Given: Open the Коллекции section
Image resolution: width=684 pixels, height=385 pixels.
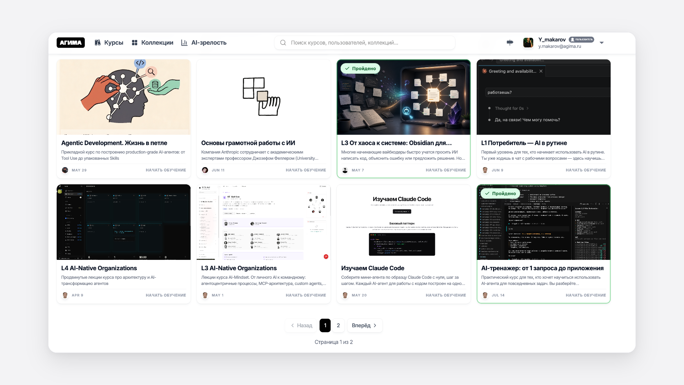Looking at the screenshot, I should (x=152, y=42).
